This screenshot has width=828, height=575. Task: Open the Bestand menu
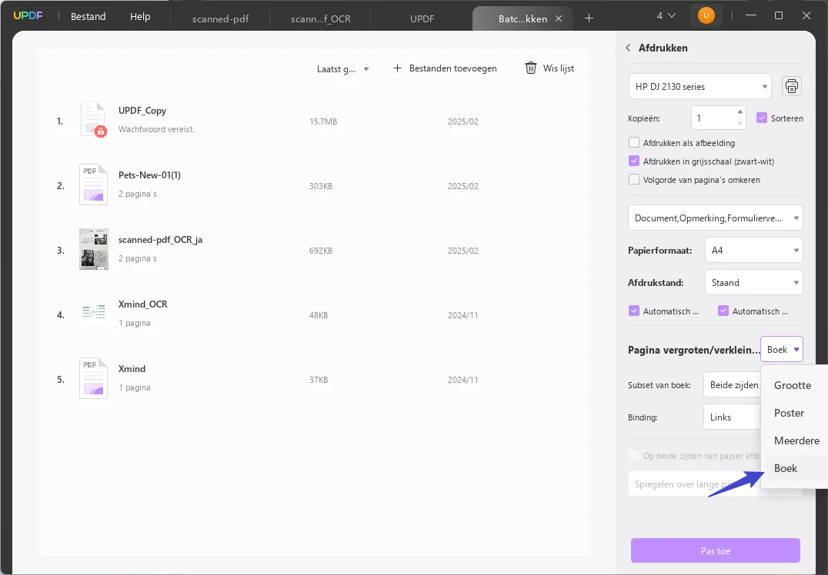click(x=87, y=15)
